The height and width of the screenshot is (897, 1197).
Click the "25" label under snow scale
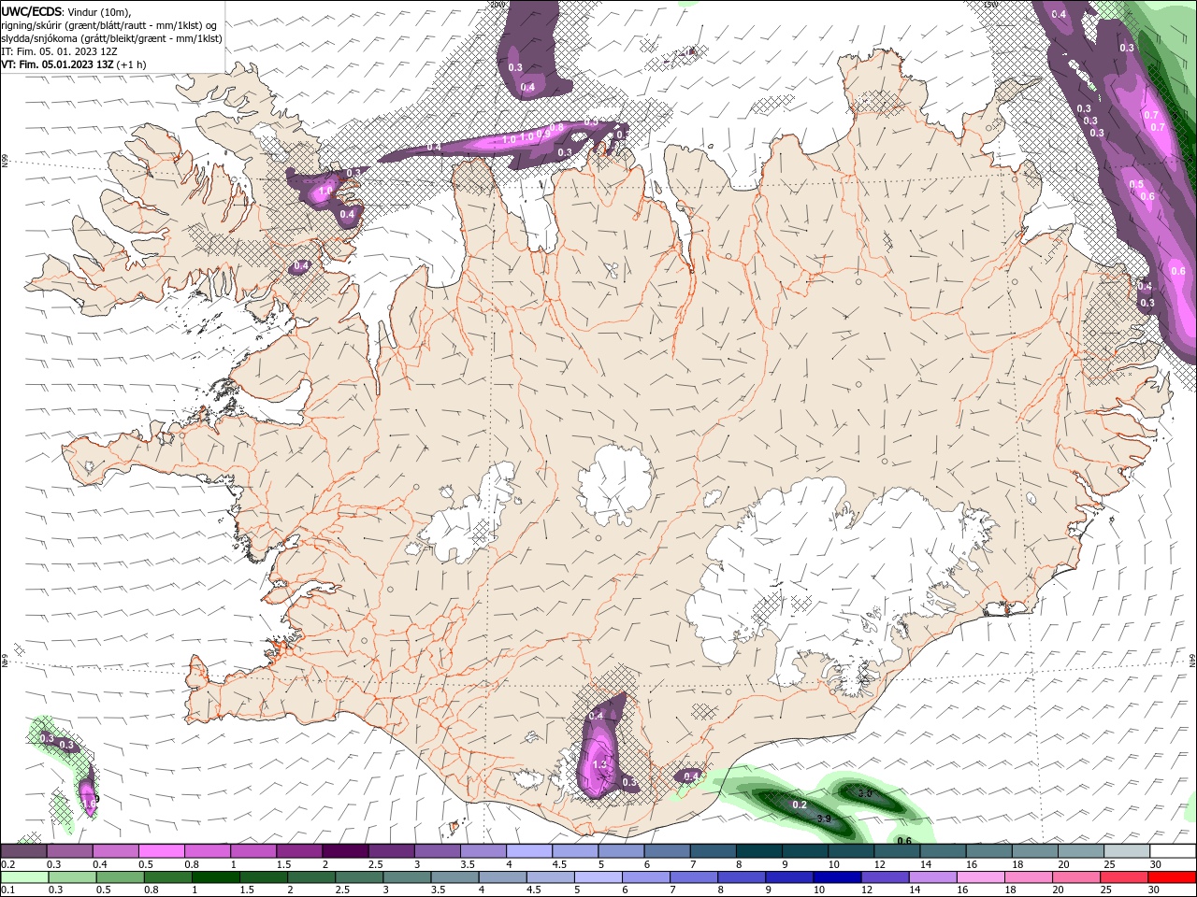pos(1109,864)
